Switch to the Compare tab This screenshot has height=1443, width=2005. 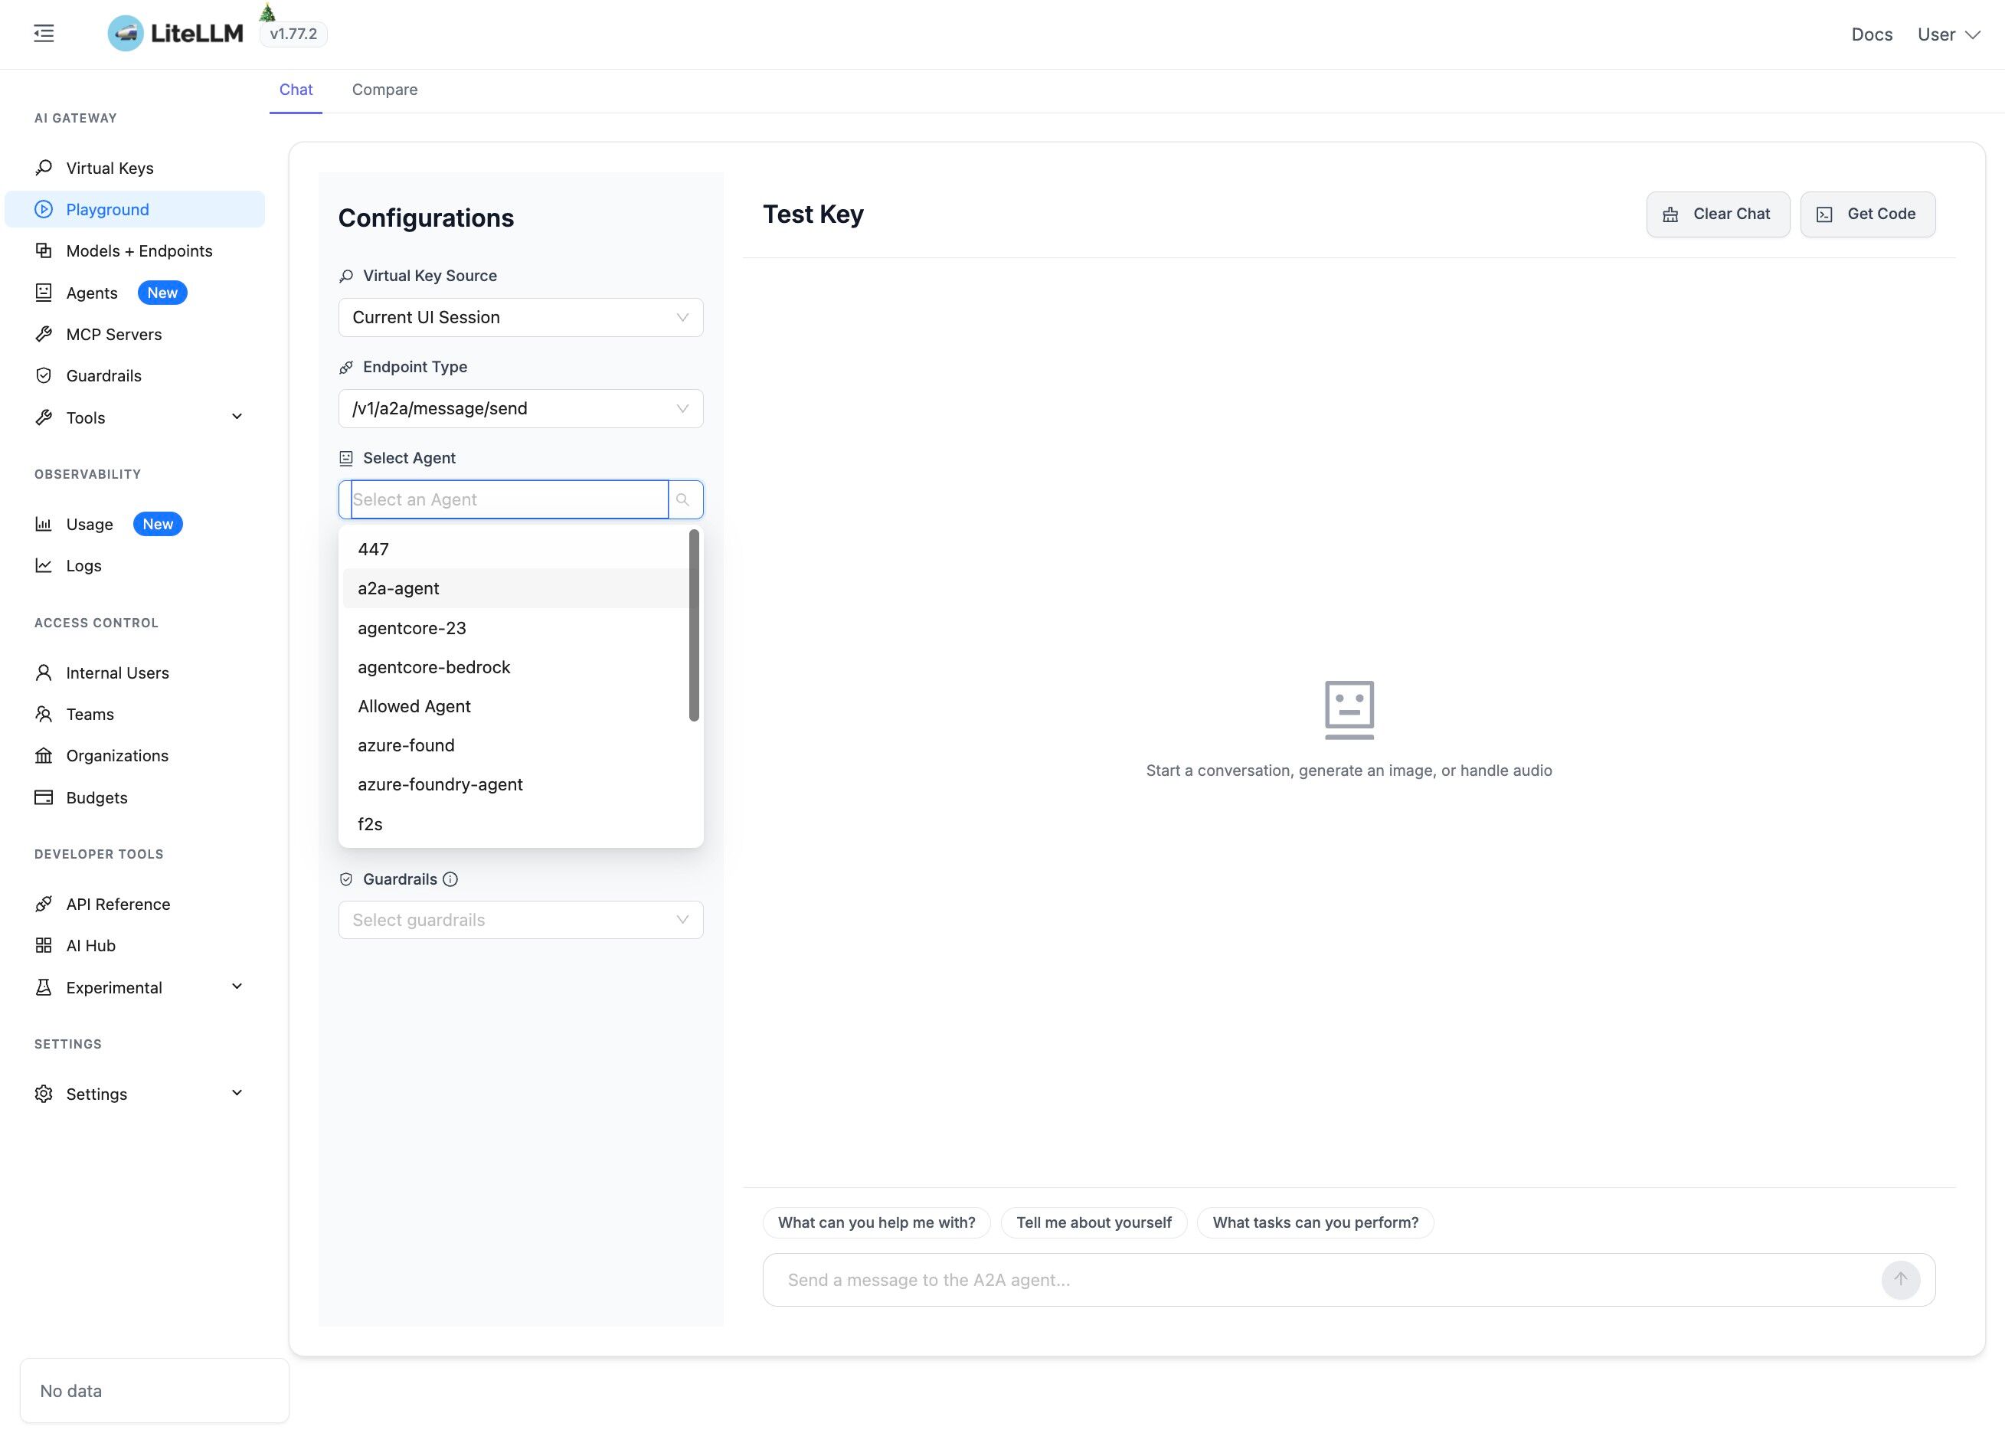point(384,90)
